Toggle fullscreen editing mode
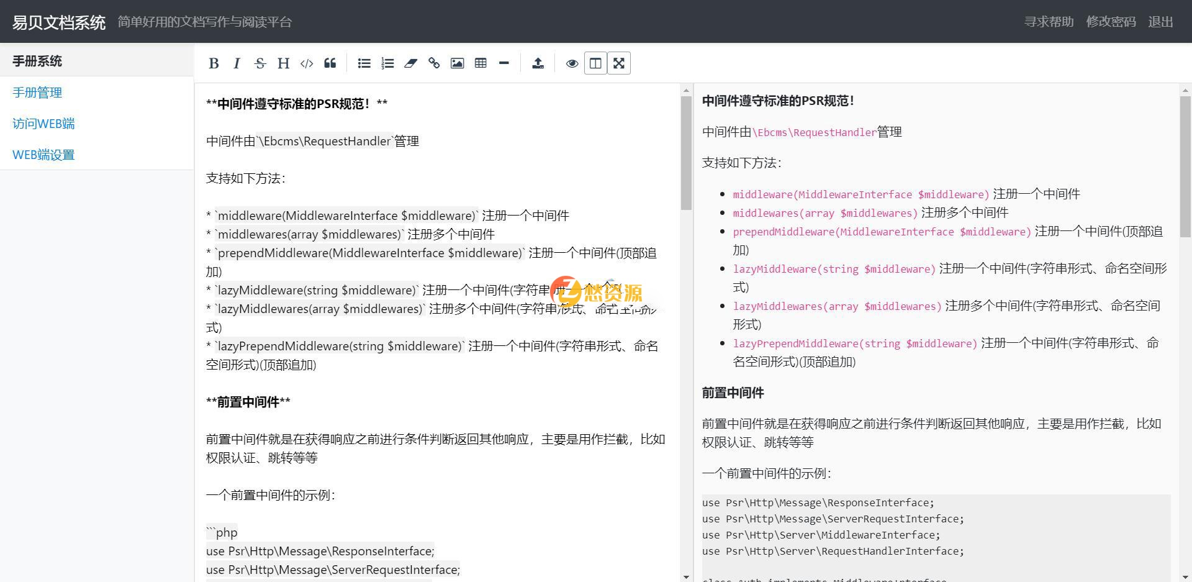 click(x=618, y=63)
